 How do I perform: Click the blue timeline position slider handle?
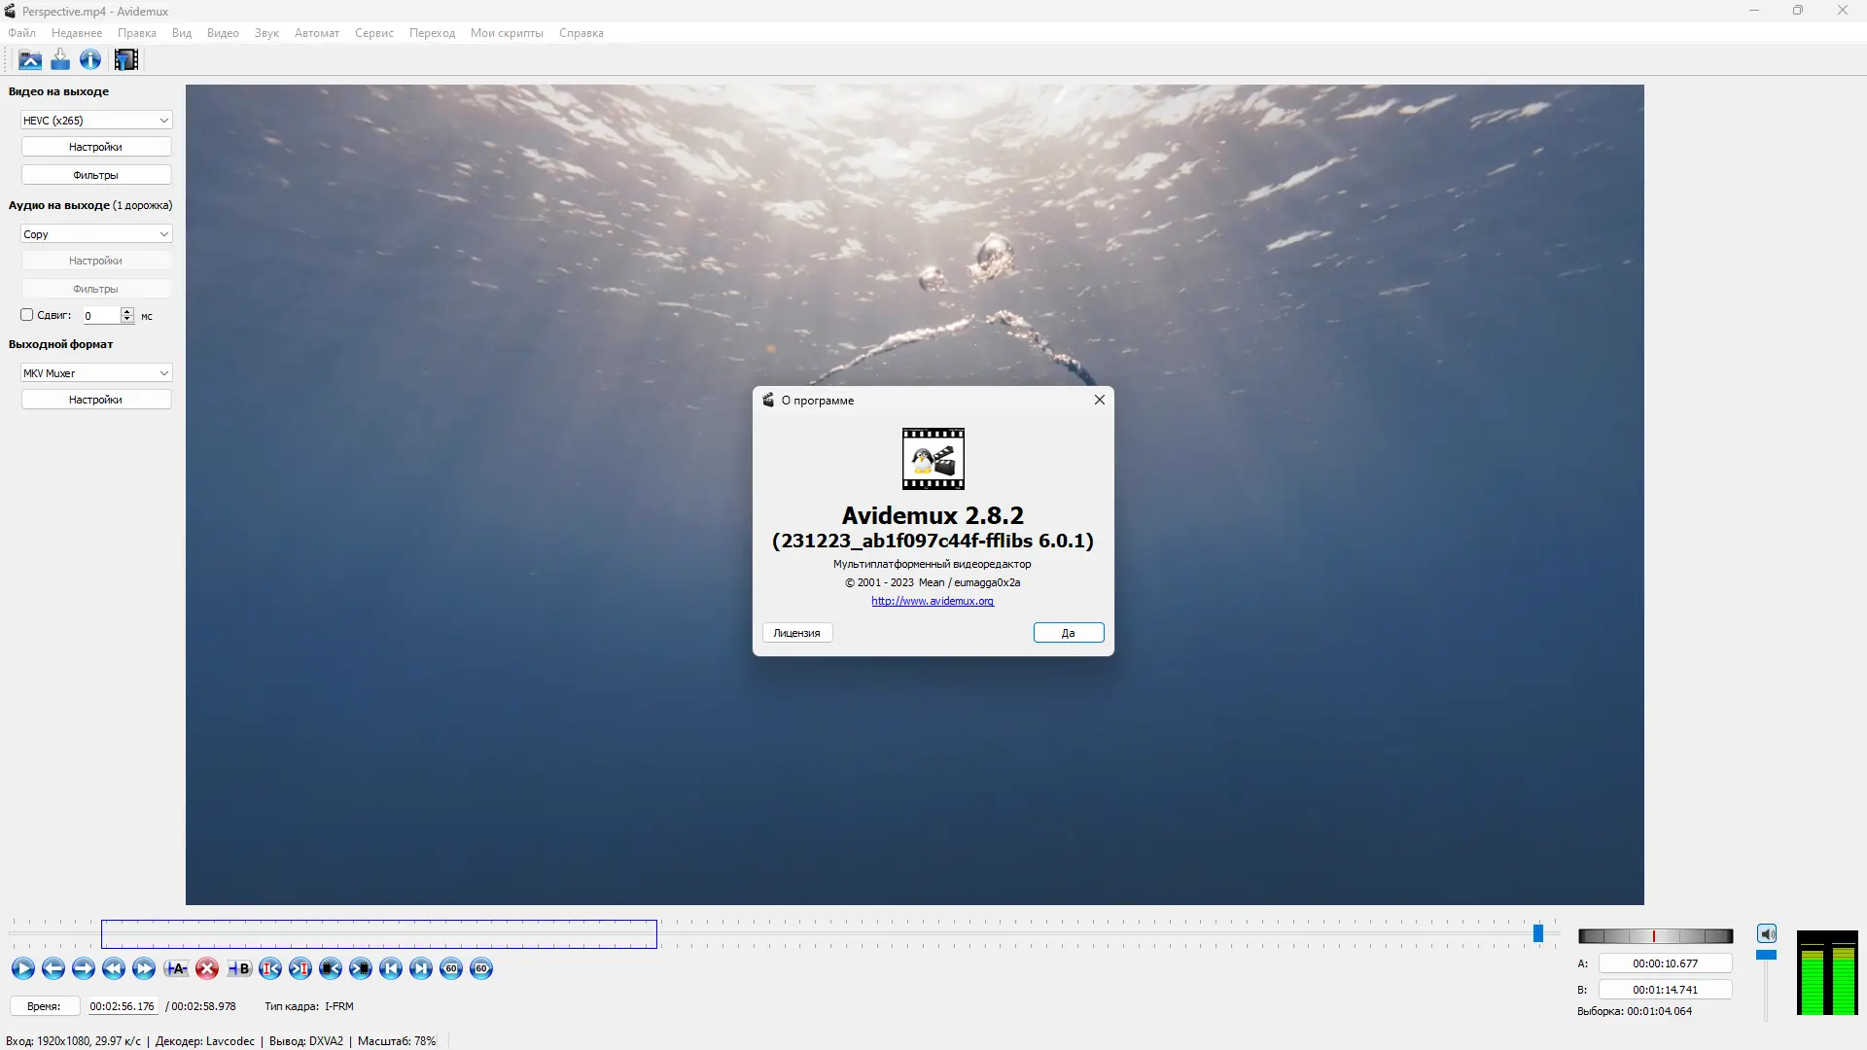coord(1538,934)
